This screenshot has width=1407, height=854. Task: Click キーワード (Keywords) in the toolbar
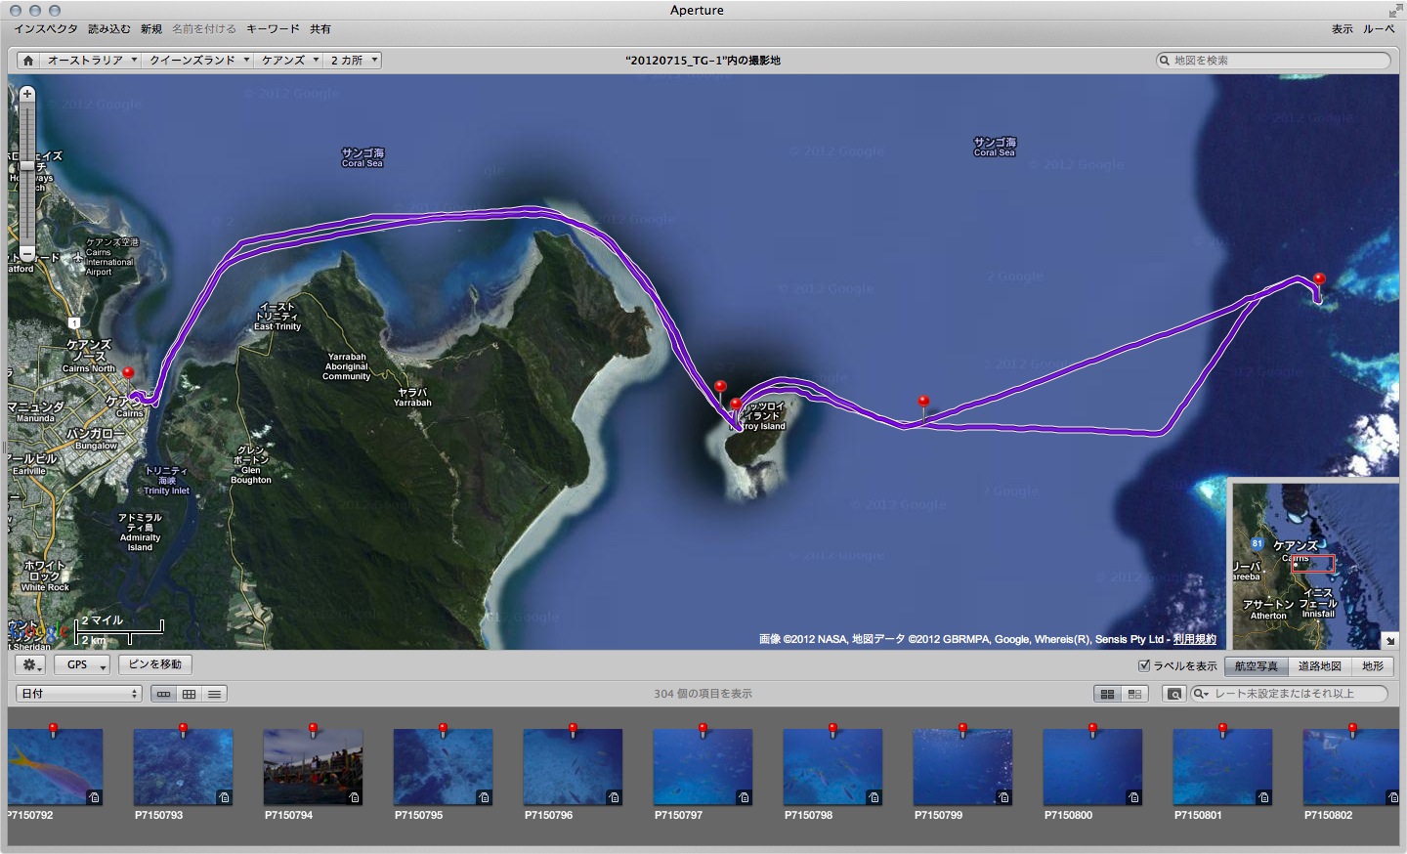click(273, 29)
